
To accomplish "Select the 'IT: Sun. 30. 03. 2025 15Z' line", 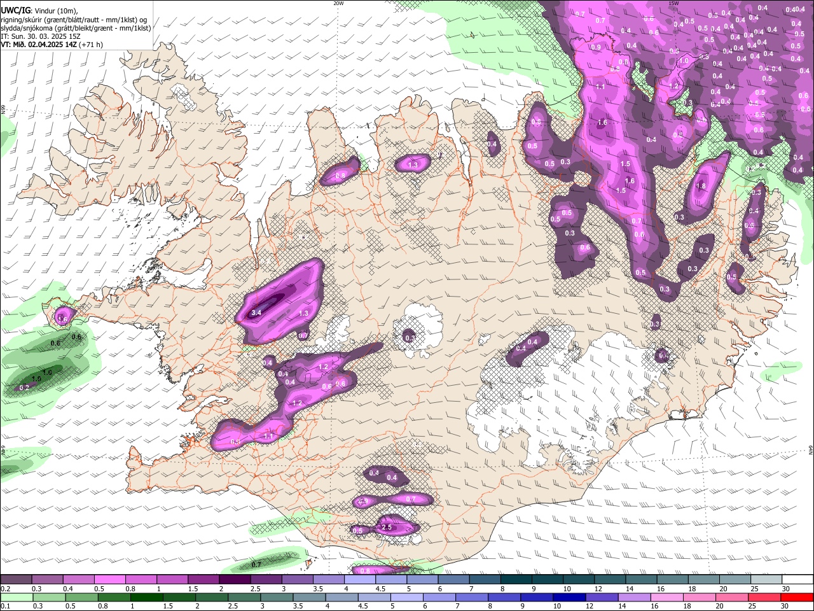I will click(x=40, y=36).
